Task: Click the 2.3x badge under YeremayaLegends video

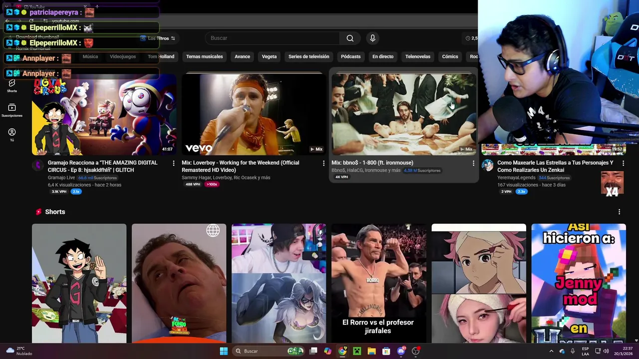Action: pyautogui.click(x=521, y=191)
